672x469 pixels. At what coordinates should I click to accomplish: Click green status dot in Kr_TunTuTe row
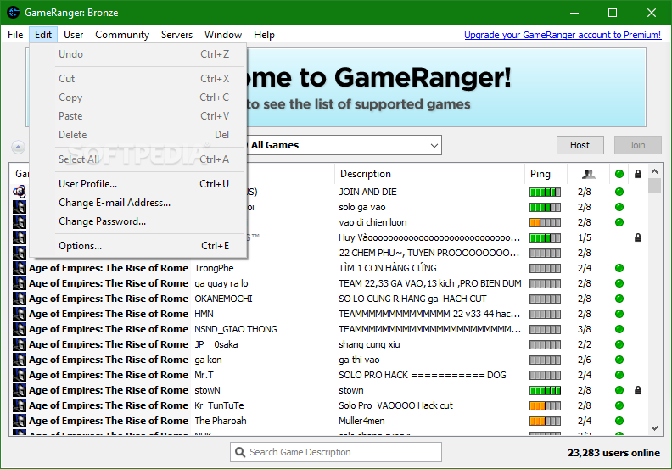[619, 405]
